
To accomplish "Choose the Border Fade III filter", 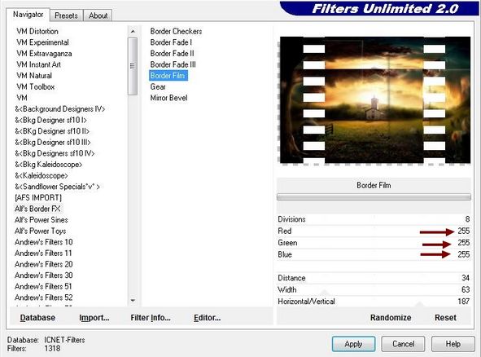I will [x=173, y=64].
